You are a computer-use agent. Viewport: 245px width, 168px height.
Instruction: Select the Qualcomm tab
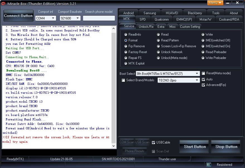click(162, 19)
